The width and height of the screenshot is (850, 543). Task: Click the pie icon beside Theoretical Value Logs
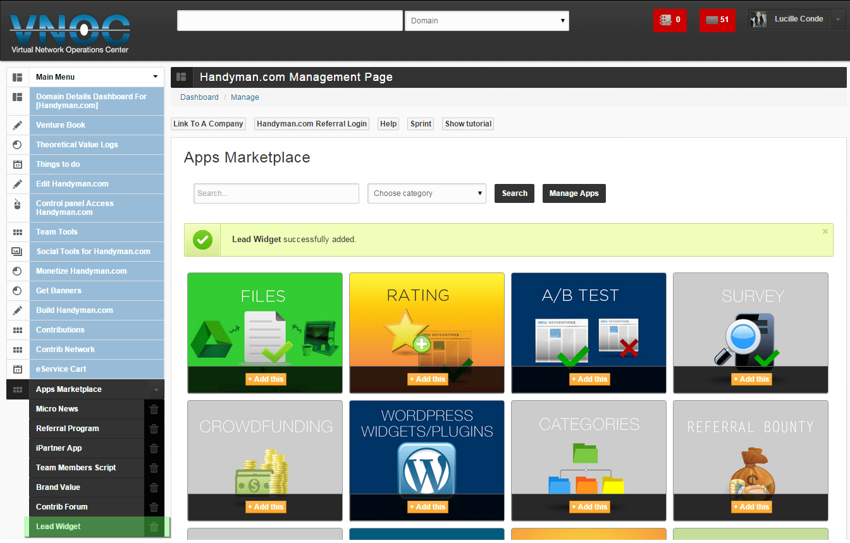[18, 145]
